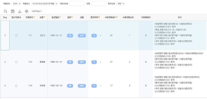Image resolution: width=207 pixels, height=99 pixels.
Task: Click the Y pass badge for 김유신
Action: pyautogui.click(x=94, y=36)
